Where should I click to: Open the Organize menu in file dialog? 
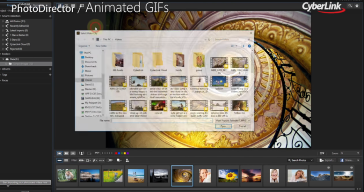(84, 46)
